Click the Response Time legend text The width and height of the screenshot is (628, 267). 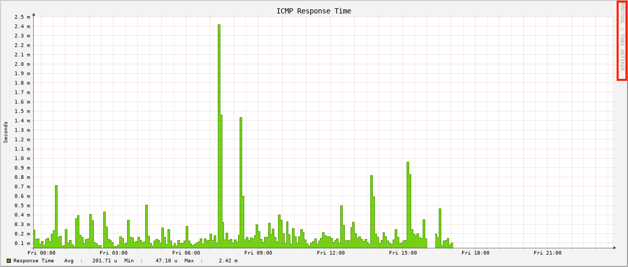click(34, 261)
